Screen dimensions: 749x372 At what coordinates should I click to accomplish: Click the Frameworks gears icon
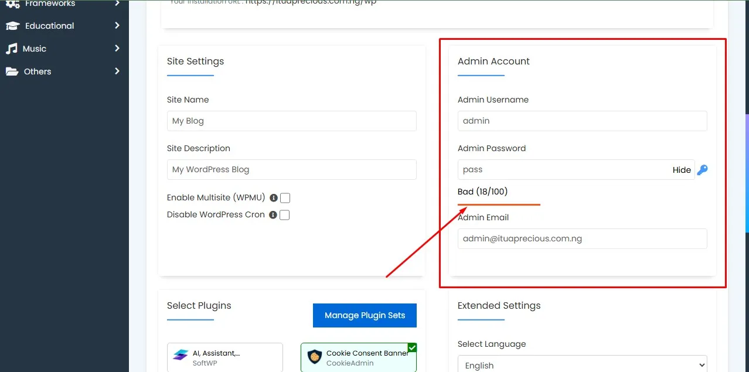pos(13,3)
